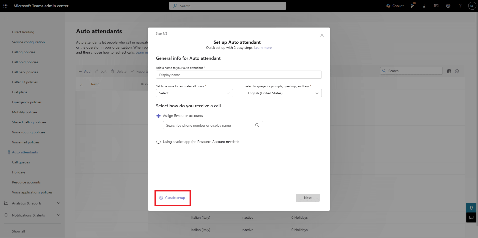Click the Learn more link in dialog
The width and height of the screenshot is (478, 238).
(x=263, y=48)
